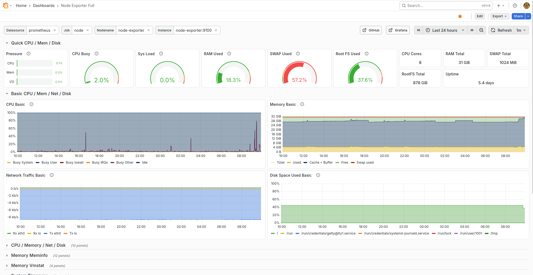Open the Datasource prometheus dropdown
The height and width of the screenshot is (275, 533).
click(x=42, y=30)
